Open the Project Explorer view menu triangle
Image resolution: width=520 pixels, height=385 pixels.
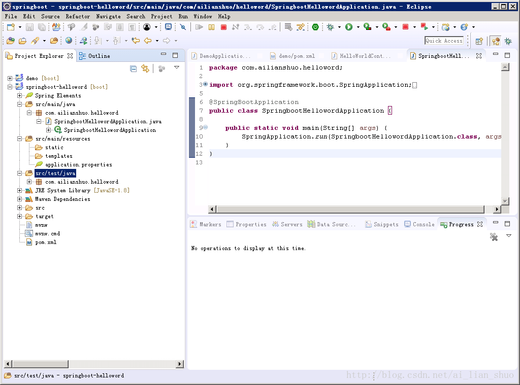177,67
